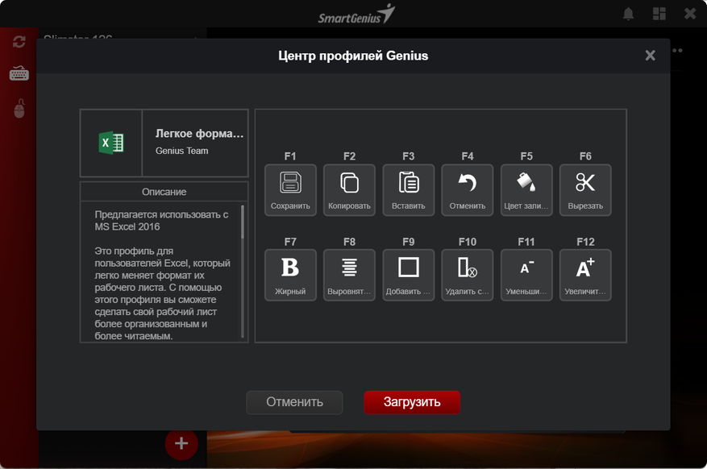
Task: Click the keyboard icon in left sidebar
Action: 19,74
